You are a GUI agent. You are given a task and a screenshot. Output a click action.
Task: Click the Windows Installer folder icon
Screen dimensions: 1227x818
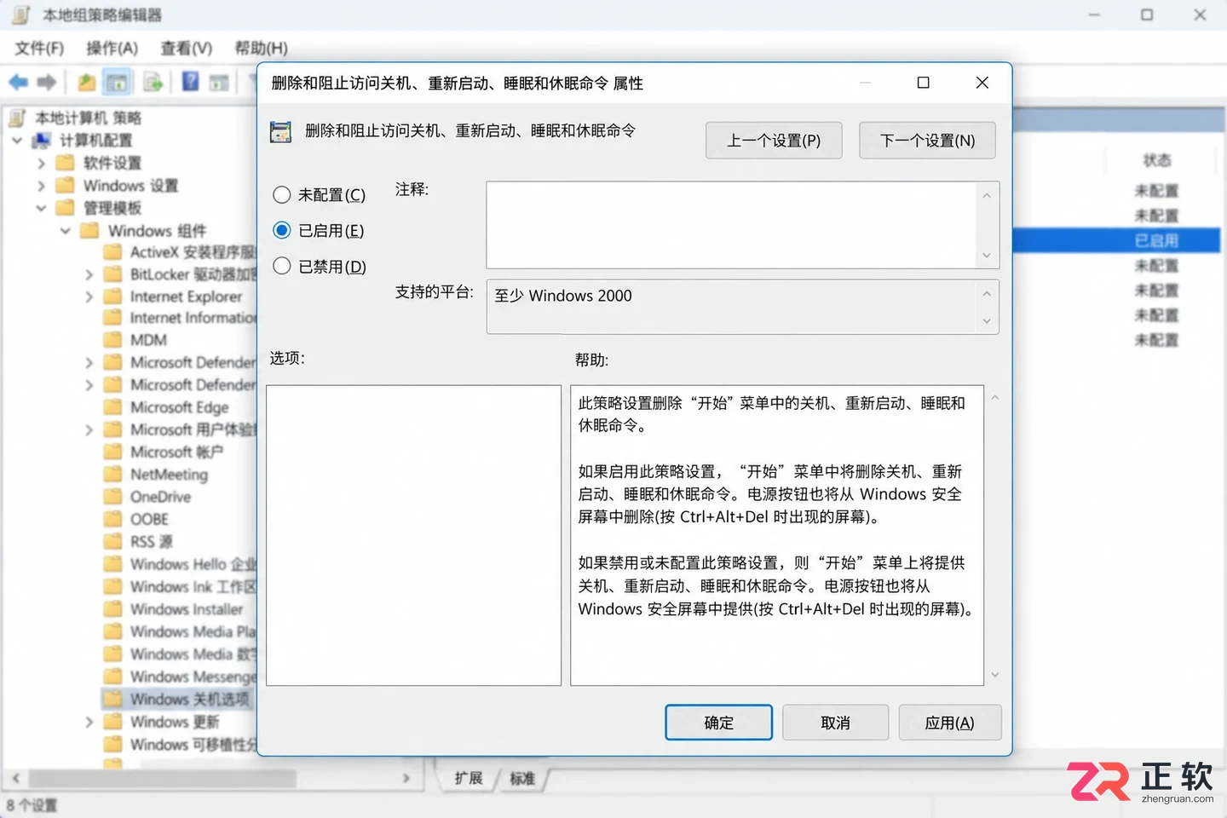(x=112, y=609)
